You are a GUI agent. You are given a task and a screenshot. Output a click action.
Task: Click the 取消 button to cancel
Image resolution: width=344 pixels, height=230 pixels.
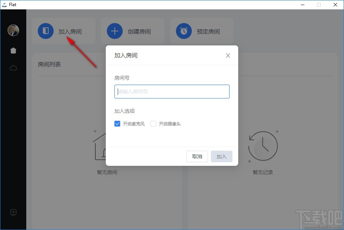point(197,156)
